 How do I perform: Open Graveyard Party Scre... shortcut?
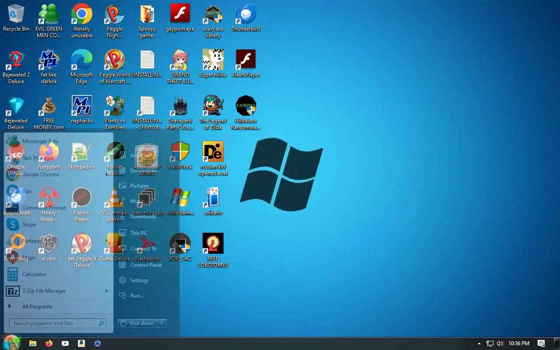(x=180, y=113)
